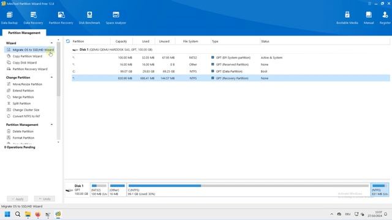Select the GPT (EFI System partition) row

(230, 57)
